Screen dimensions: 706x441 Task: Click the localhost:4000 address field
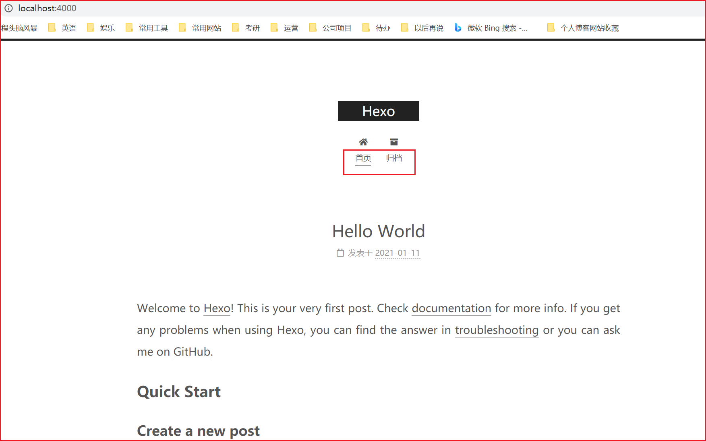click(x=47, y=8)
